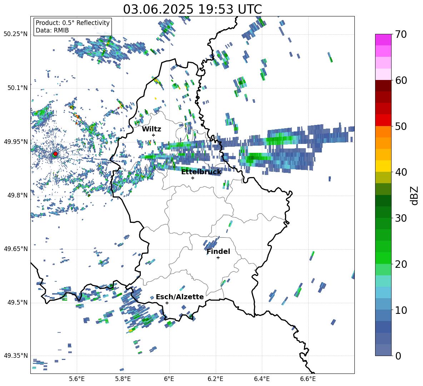Click the 49.5°N latitude label
The width and height of the screenshot is (423, 386).
(x=18, y=302)
